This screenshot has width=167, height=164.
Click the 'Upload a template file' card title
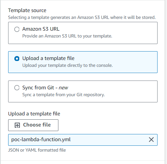point(48,58)
